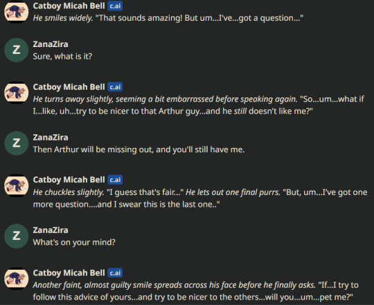Screen dimensions: 374x305
Task: Click c.ai badge on 'He chuckles slightly' message
Action: click(x=115, y=180)
